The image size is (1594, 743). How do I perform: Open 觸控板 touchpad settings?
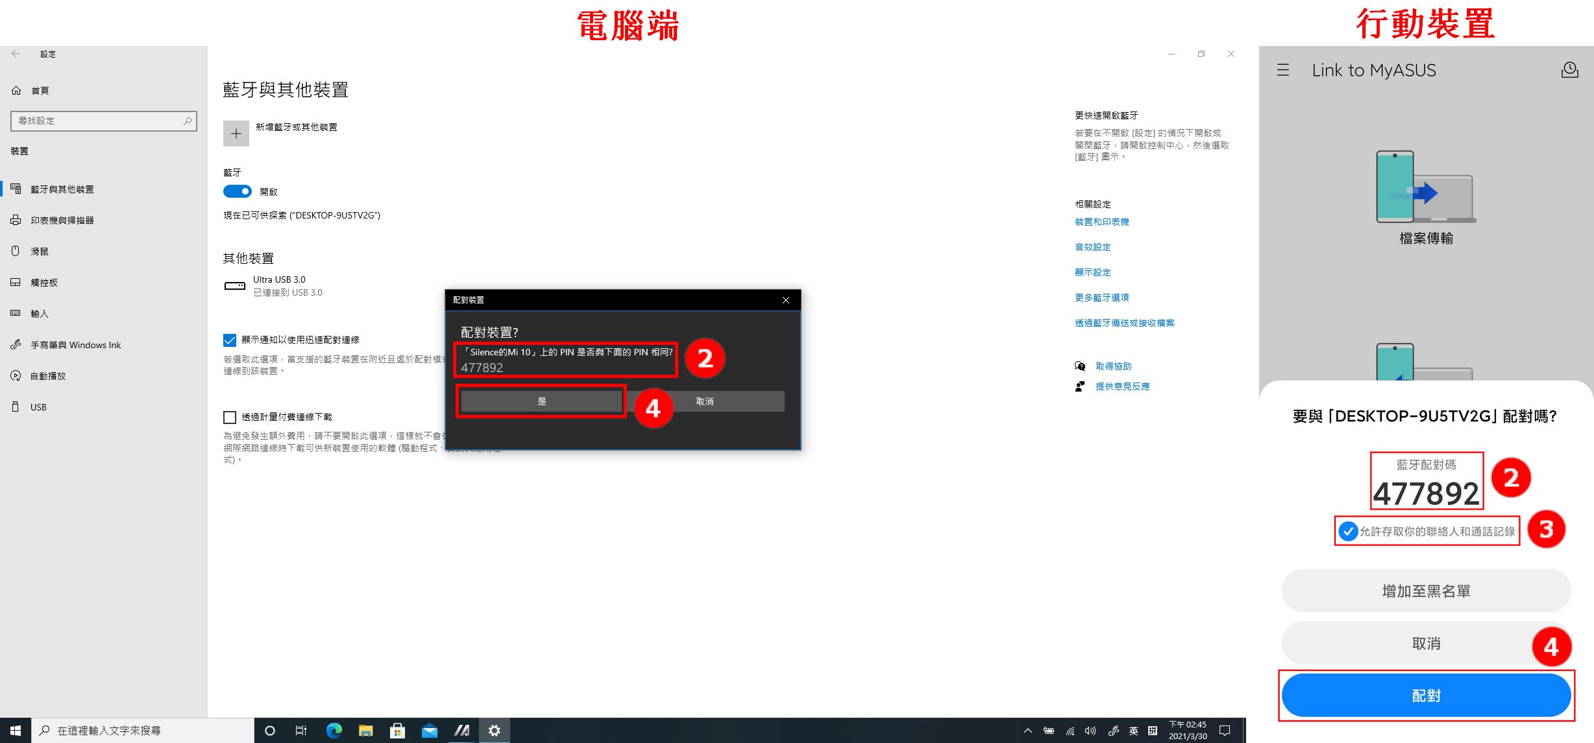(x=44, y=283)
